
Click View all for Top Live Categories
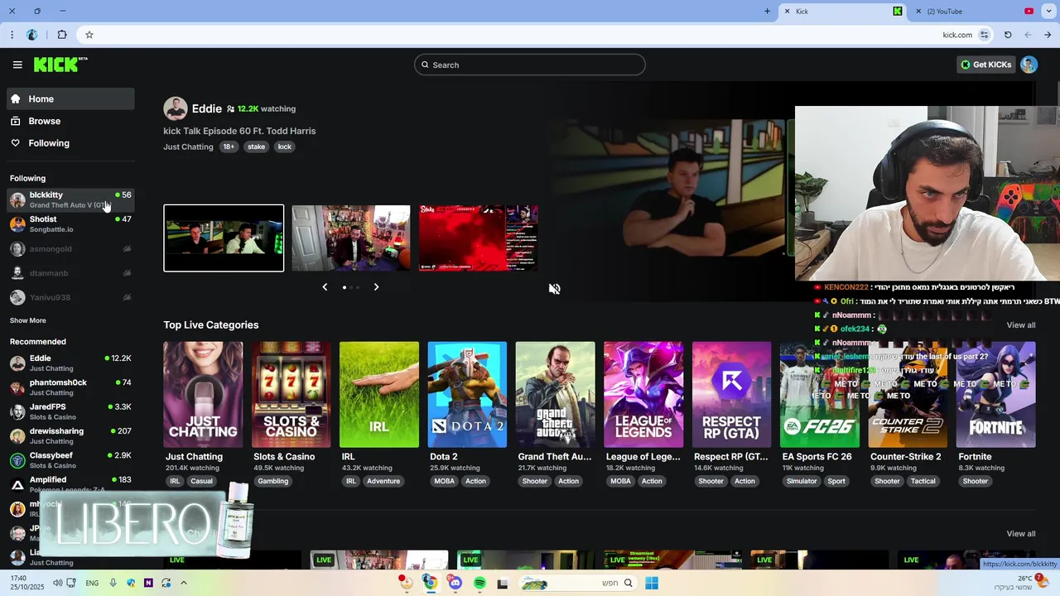1021,325
